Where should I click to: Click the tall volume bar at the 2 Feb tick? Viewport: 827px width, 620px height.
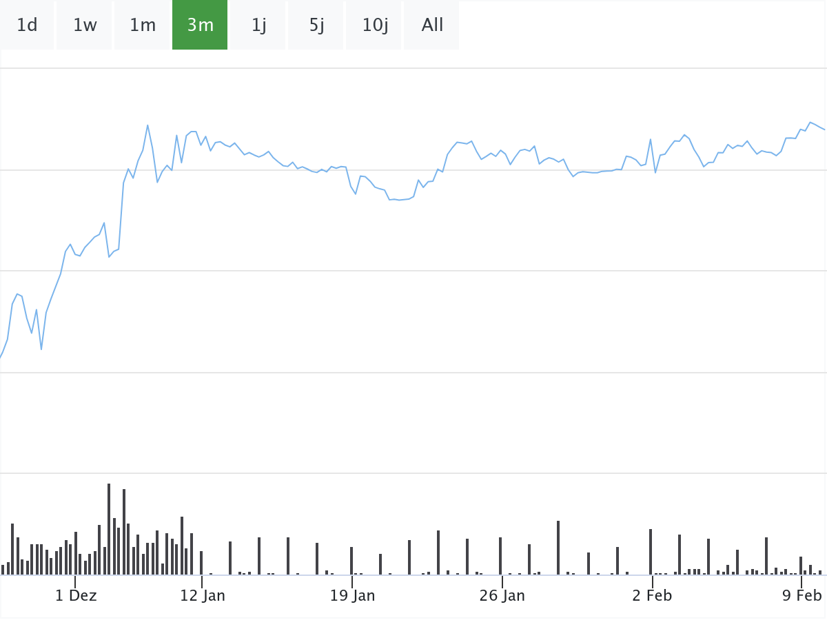pos(651,551)
